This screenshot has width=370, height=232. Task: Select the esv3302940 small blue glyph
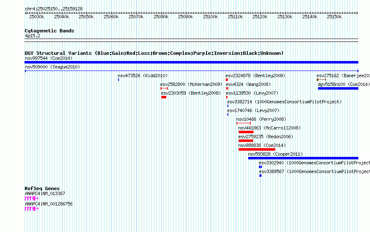point(261,167)
